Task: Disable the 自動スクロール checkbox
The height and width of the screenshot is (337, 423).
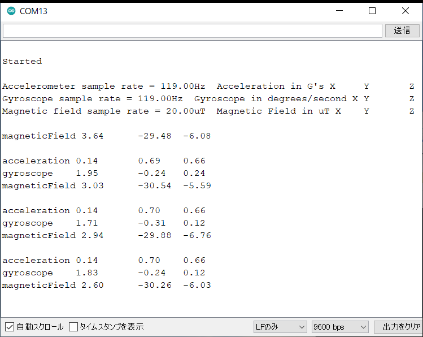Action: tap(10, 327)
